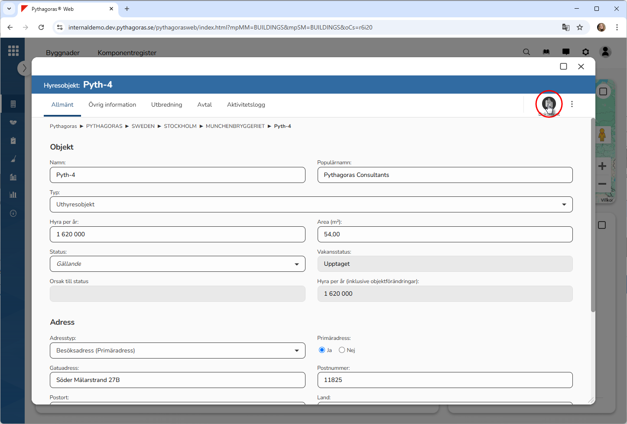Viewport: 627px width, 424px height.
Task: Click the Hyra per år input field
Action: pos(177,234)
